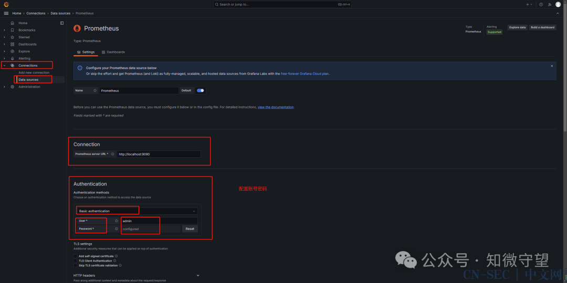
Task: Enable TLS Client Authentication checkbox
Action: point(75,260)
